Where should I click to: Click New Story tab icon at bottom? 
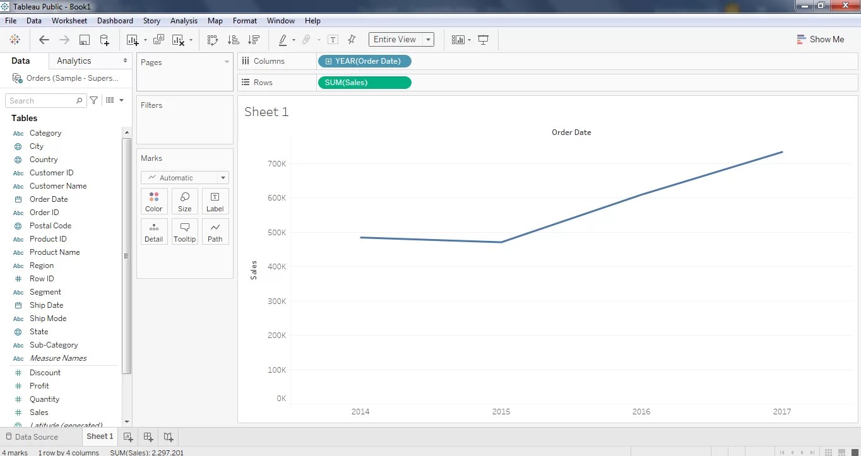pyautogui.click(x=169, y=436)
